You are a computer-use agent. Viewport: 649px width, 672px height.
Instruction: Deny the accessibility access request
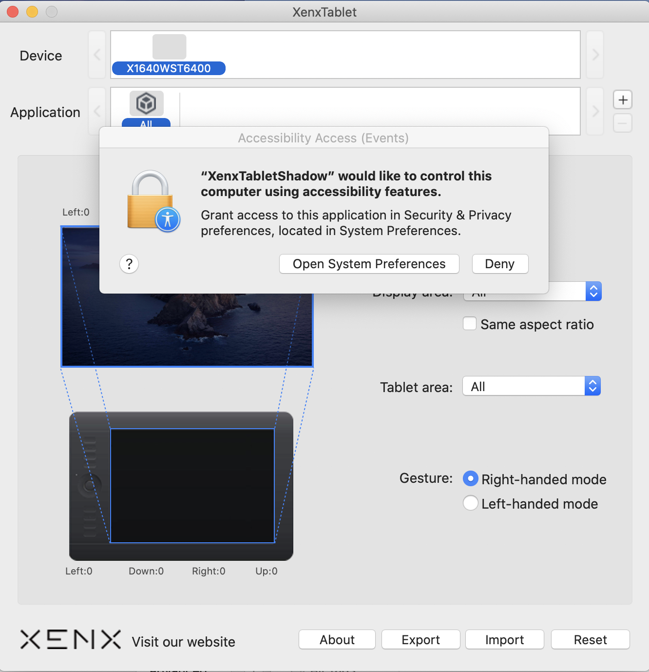tap(500, 264)
